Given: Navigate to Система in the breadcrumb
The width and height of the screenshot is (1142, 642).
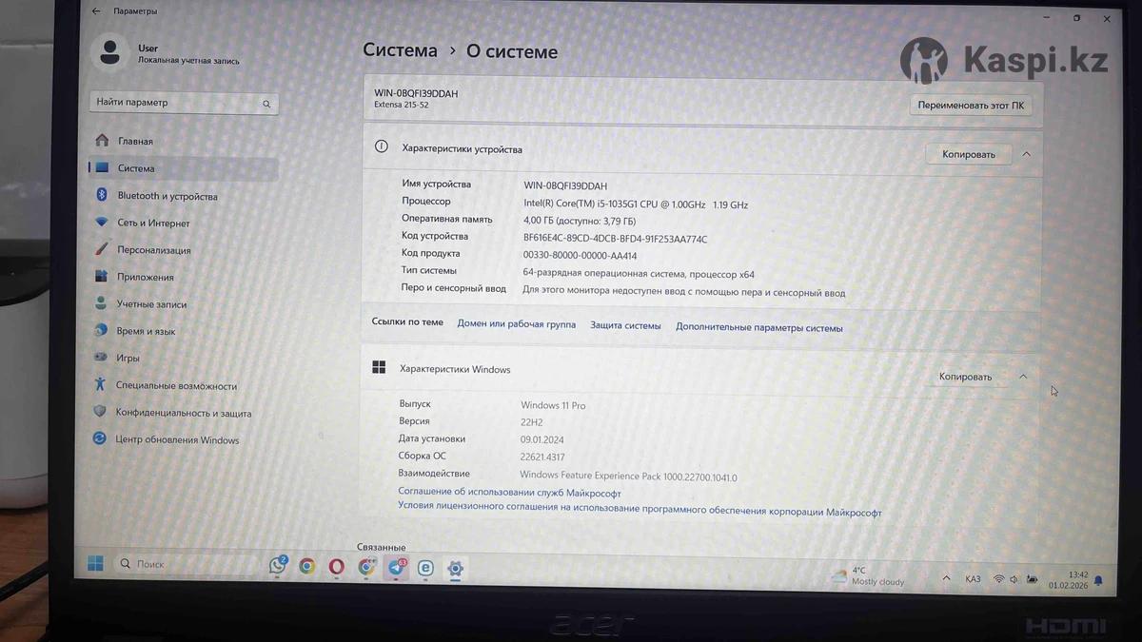Looking at the screenshot, I should pos(400,51).
